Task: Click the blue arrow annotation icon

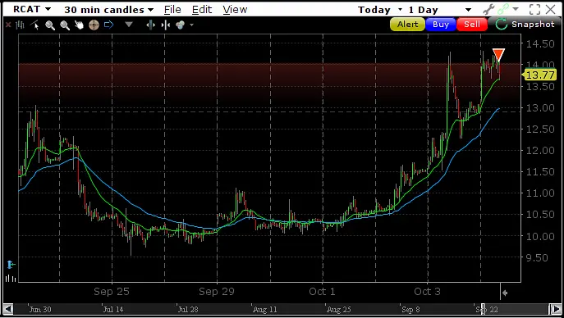Action: (108, 25)
